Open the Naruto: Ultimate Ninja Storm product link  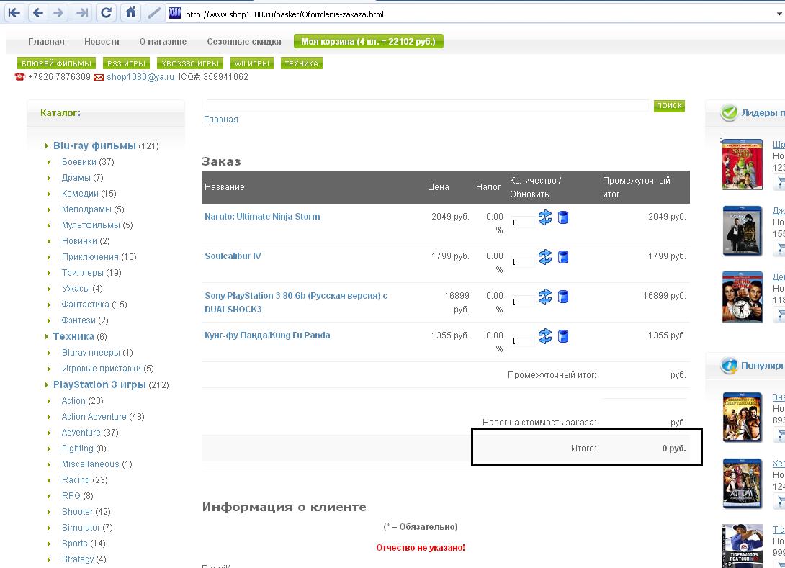point(262,216)
